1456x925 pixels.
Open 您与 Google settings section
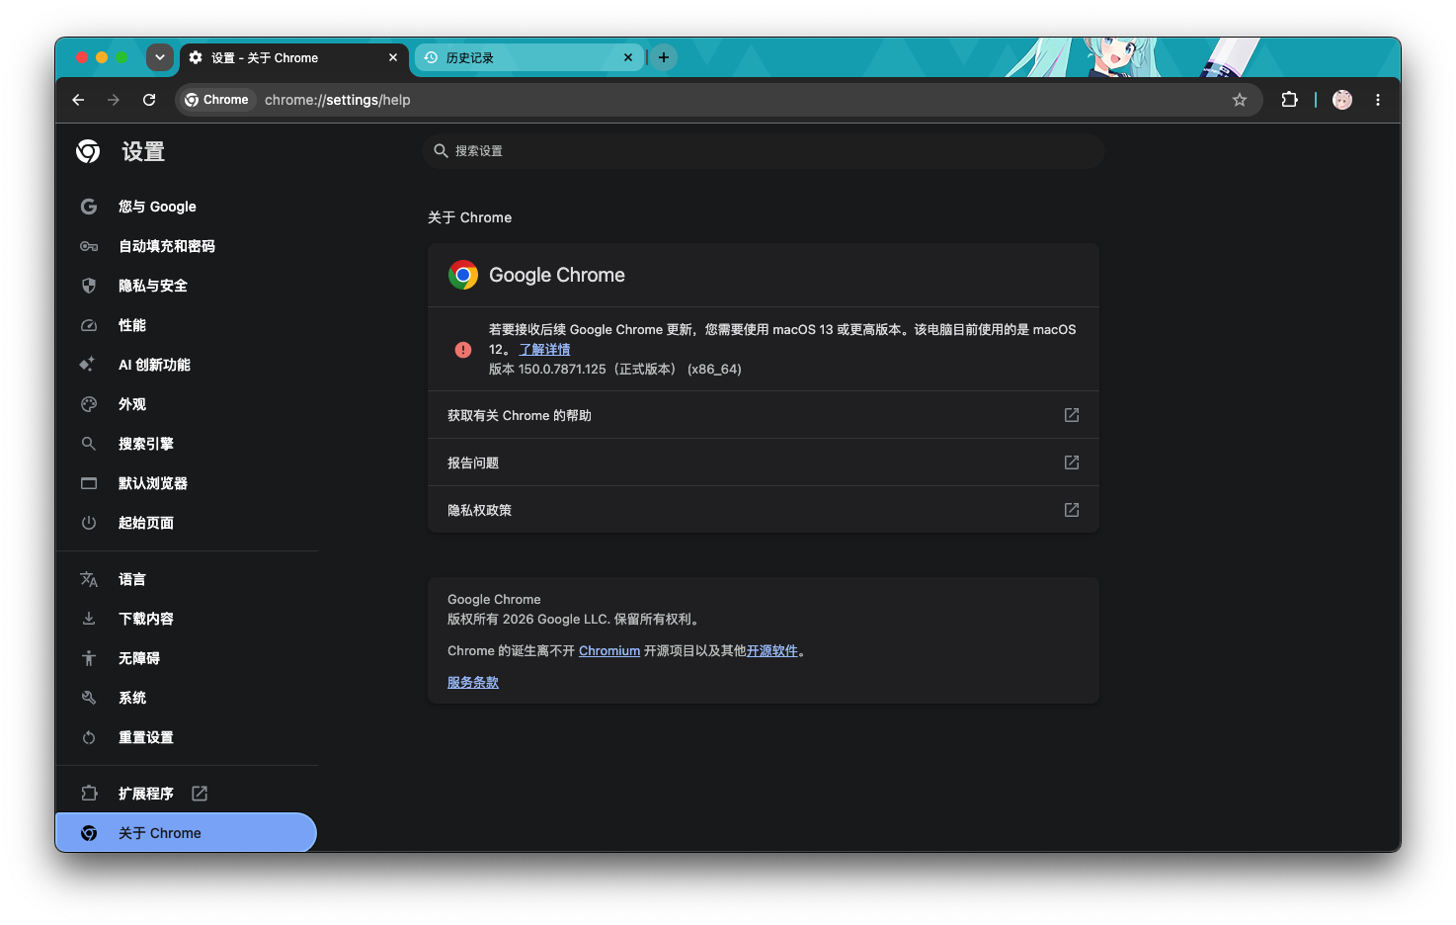click(187, 207)
